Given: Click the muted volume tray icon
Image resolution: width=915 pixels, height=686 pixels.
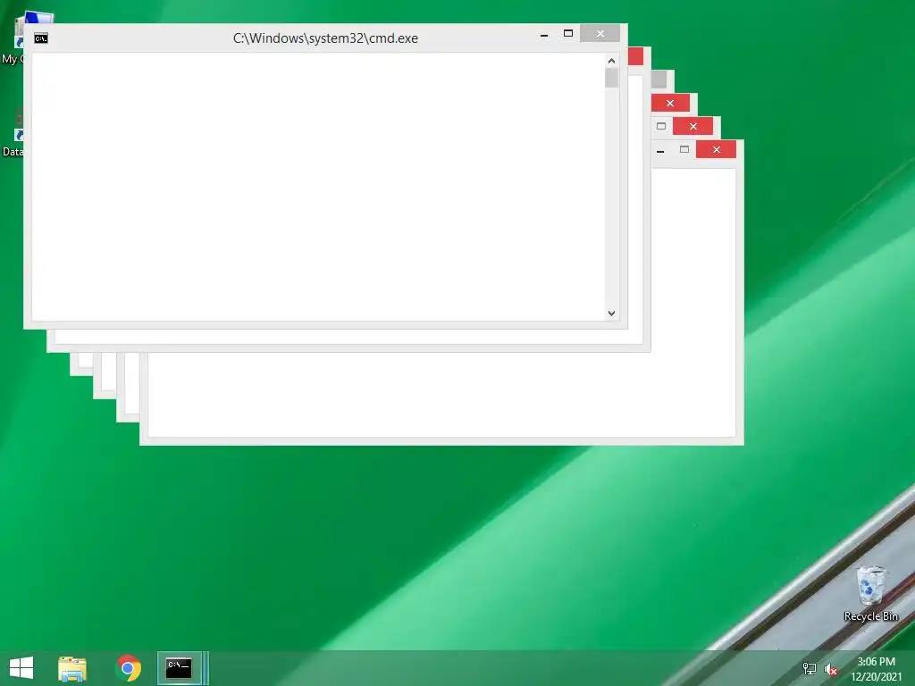Looking at the screenshot, I should click(830, 669).
